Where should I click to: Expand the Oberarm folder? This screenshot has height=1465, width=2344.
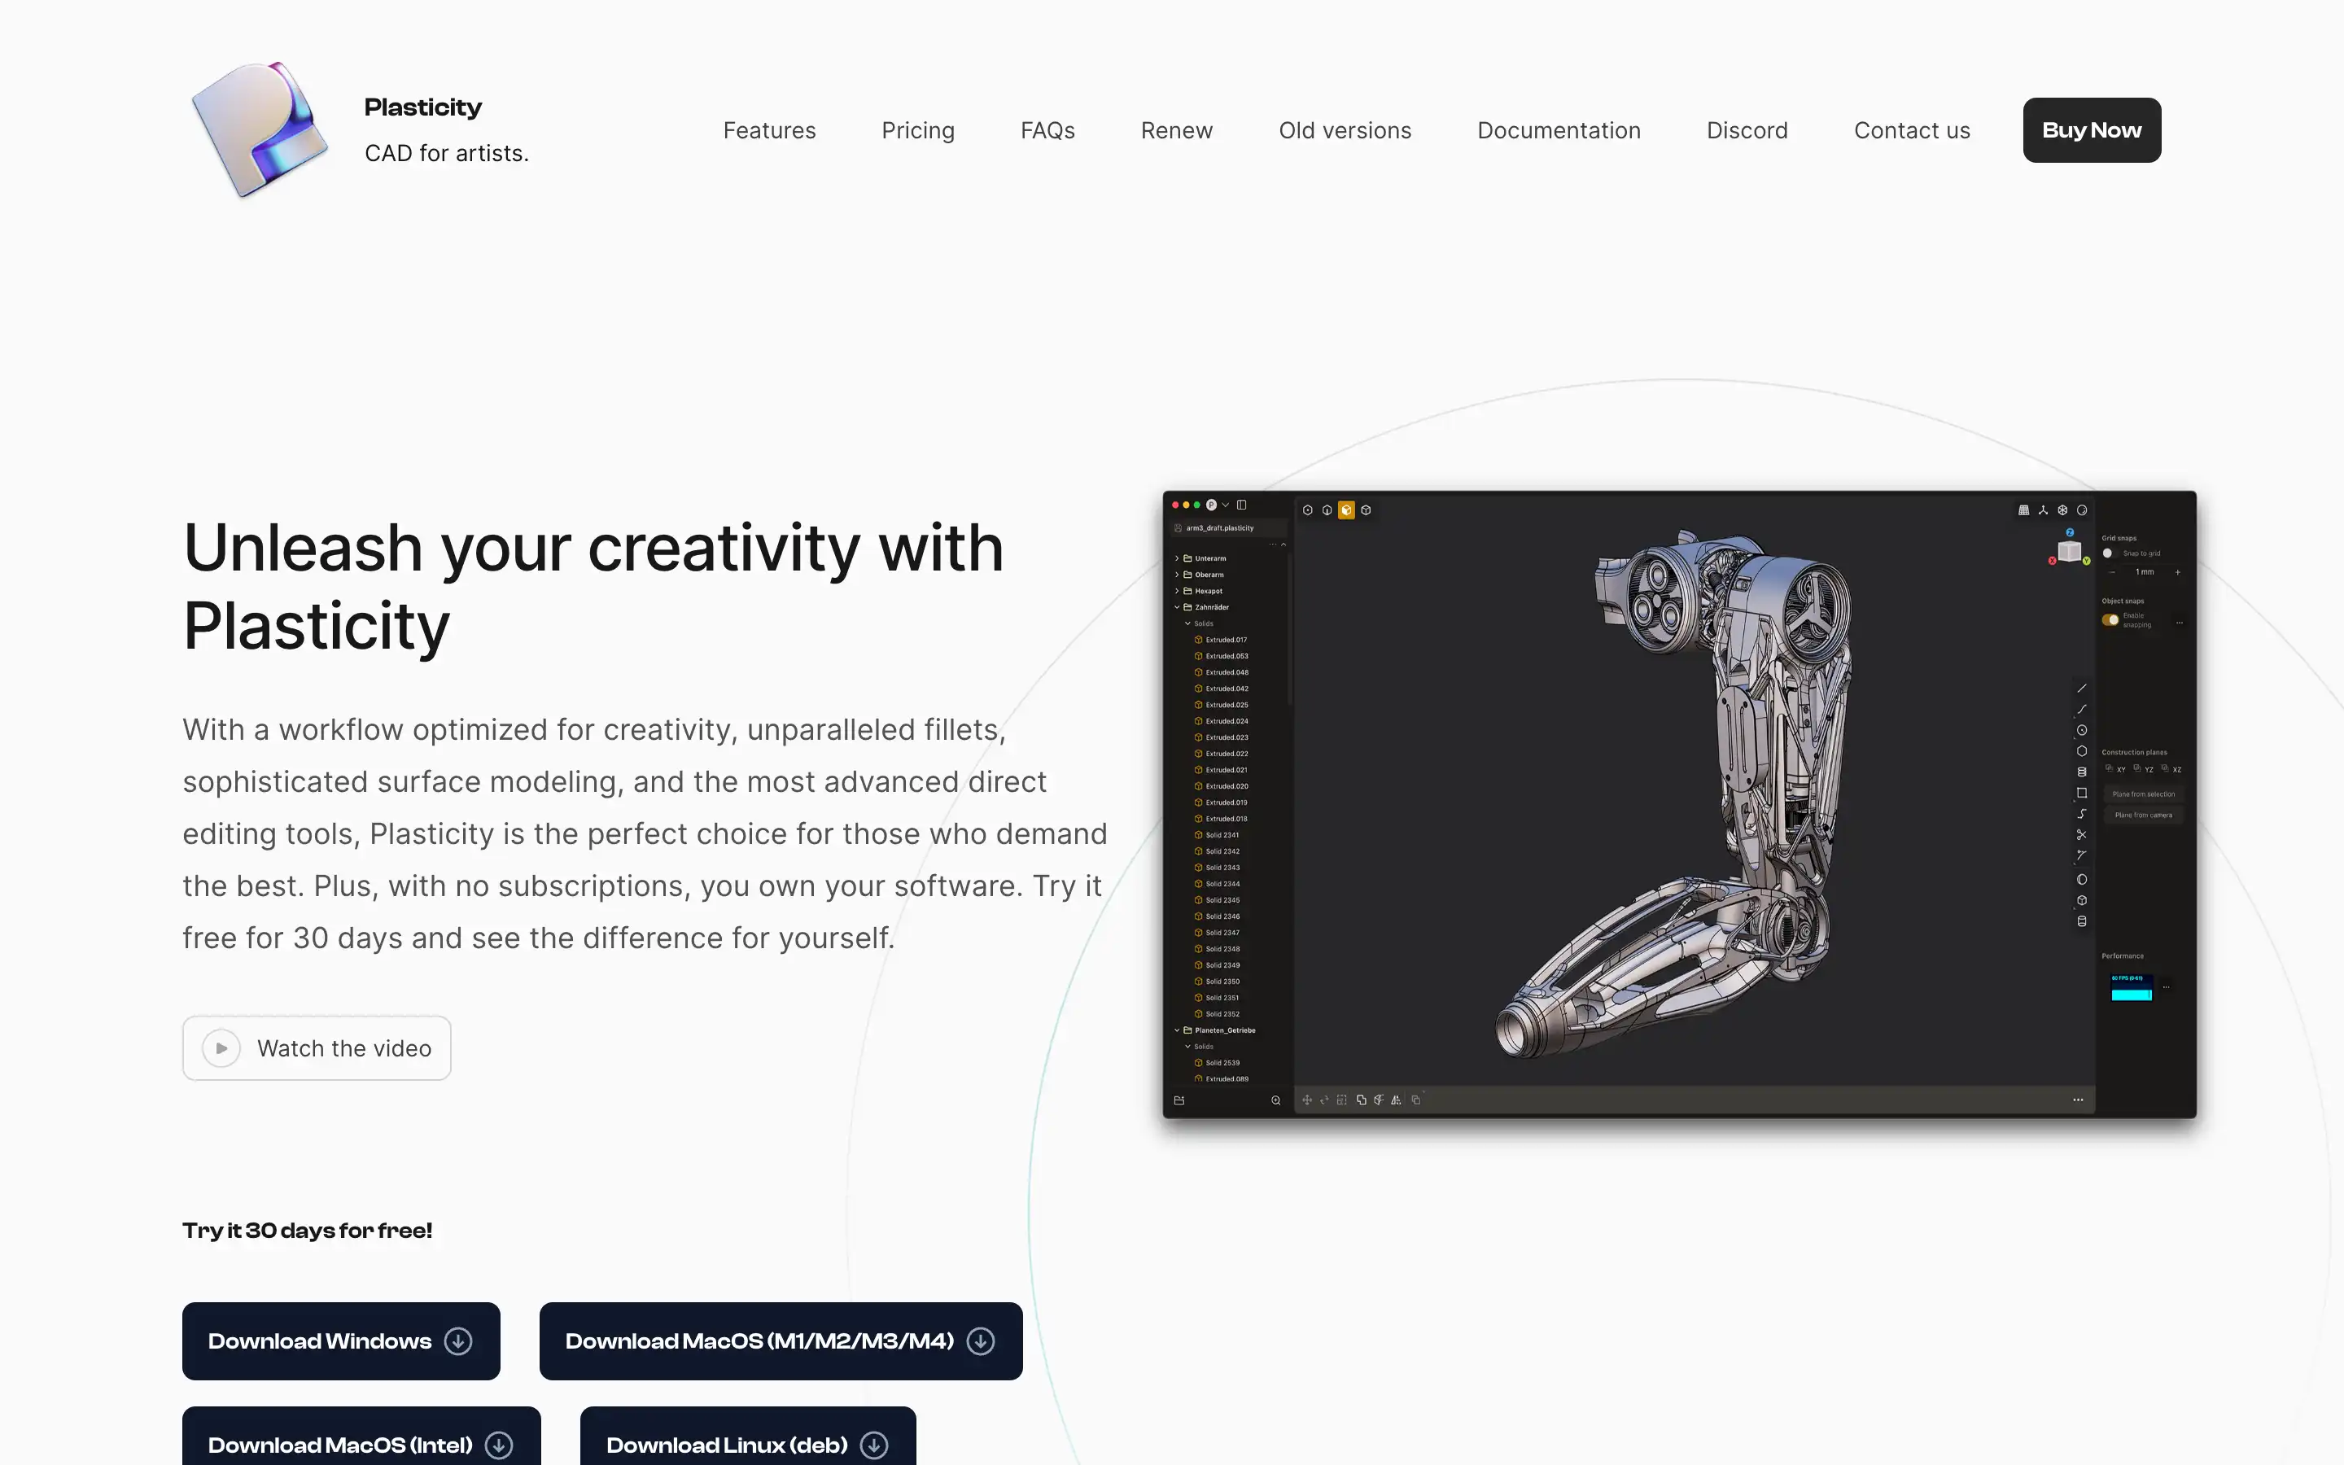point(1177,575)
